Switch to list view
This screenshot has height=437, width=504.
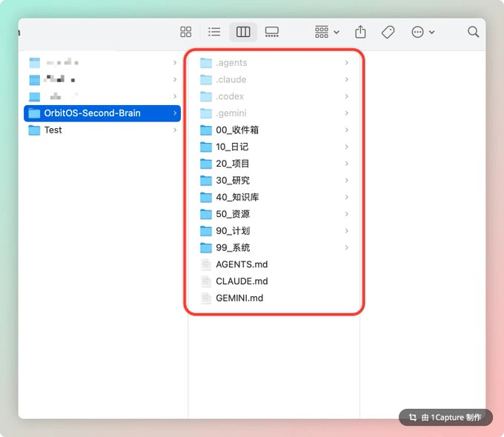(x=214, y=32)
